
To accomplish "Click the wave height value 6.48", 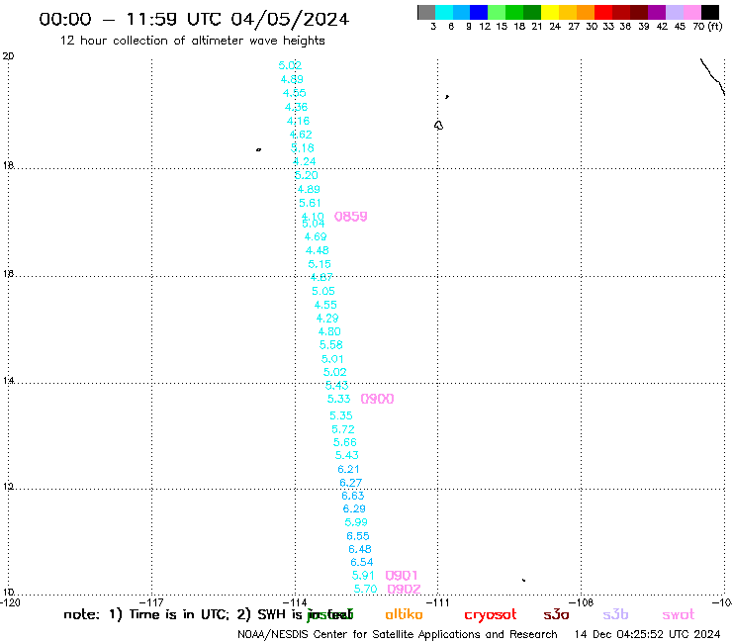I will 360,549.
